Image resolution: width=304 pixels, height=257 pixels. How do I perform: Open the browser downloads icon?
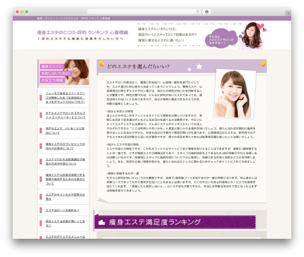point(207,12)
